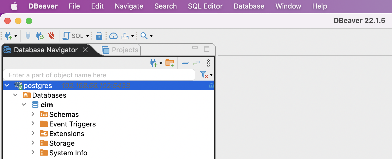The height and width of the screenshot is (159, 392).
Task: Open dropdown arrow beside navigator New Connection icon
Action: (161, 63)
